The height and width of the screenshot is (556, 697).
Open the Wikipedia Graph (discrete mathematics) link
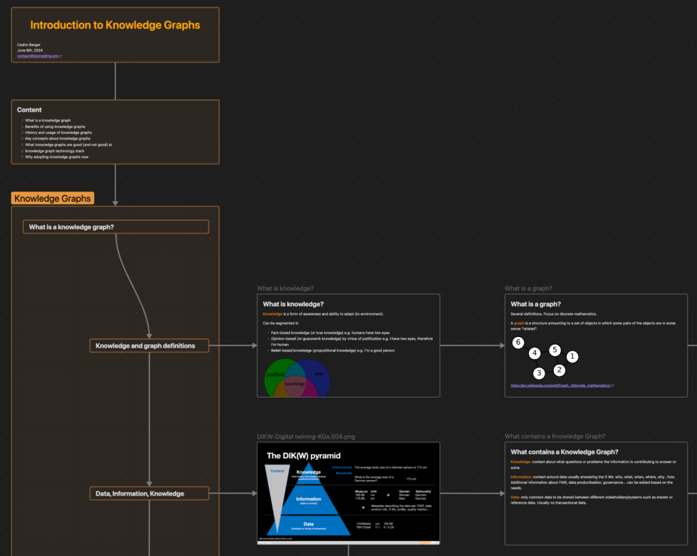coord(560,385)
